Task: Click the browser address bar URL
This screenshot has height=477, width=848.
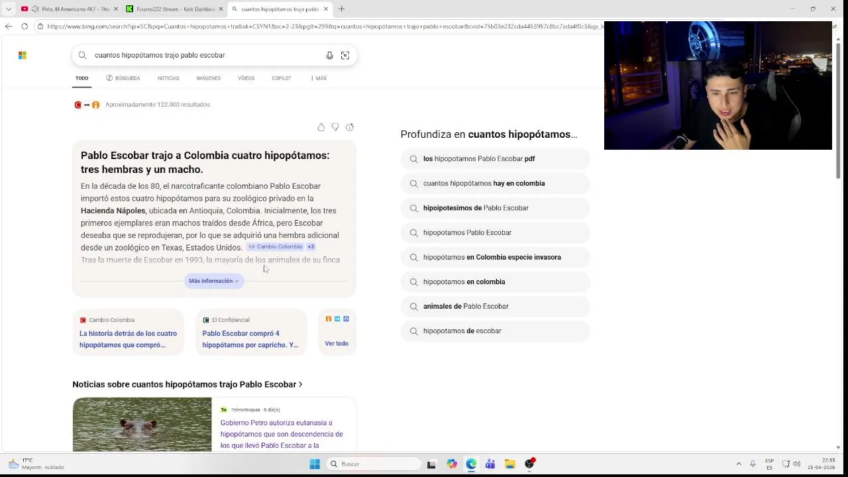Action: [x=325, y=26]
